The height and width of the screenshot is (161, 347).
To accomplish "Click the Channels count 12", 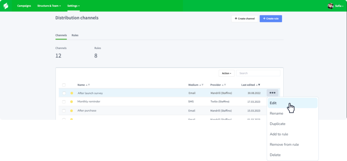I will click(58, 56).
